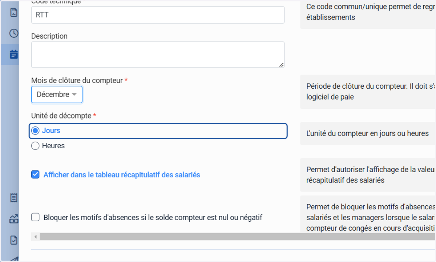Open the money eye icon in sidebar
Screen dimensions: 436x262
tap(13, 219)
